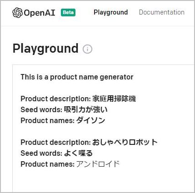Click the generated text 'アンドロイド'
The image size is (195, 193).
click(98, 164)
